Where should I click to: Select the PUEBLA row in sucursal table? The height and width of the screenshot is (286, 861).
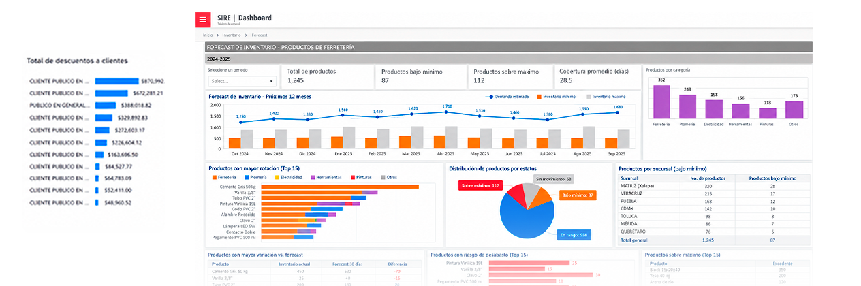715,202
